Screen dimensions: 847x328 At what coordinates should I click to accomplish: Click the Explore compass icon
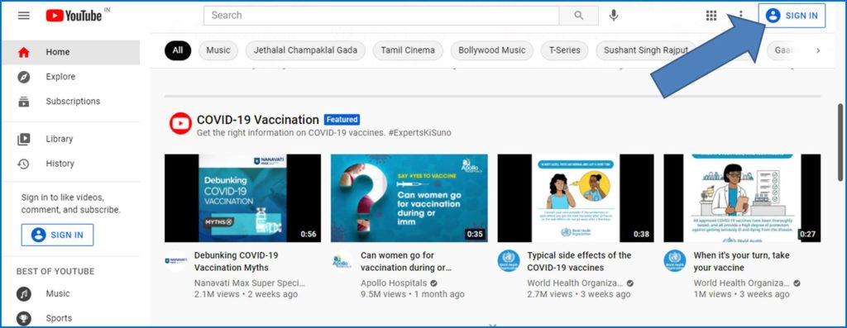[x=24, y=77]
